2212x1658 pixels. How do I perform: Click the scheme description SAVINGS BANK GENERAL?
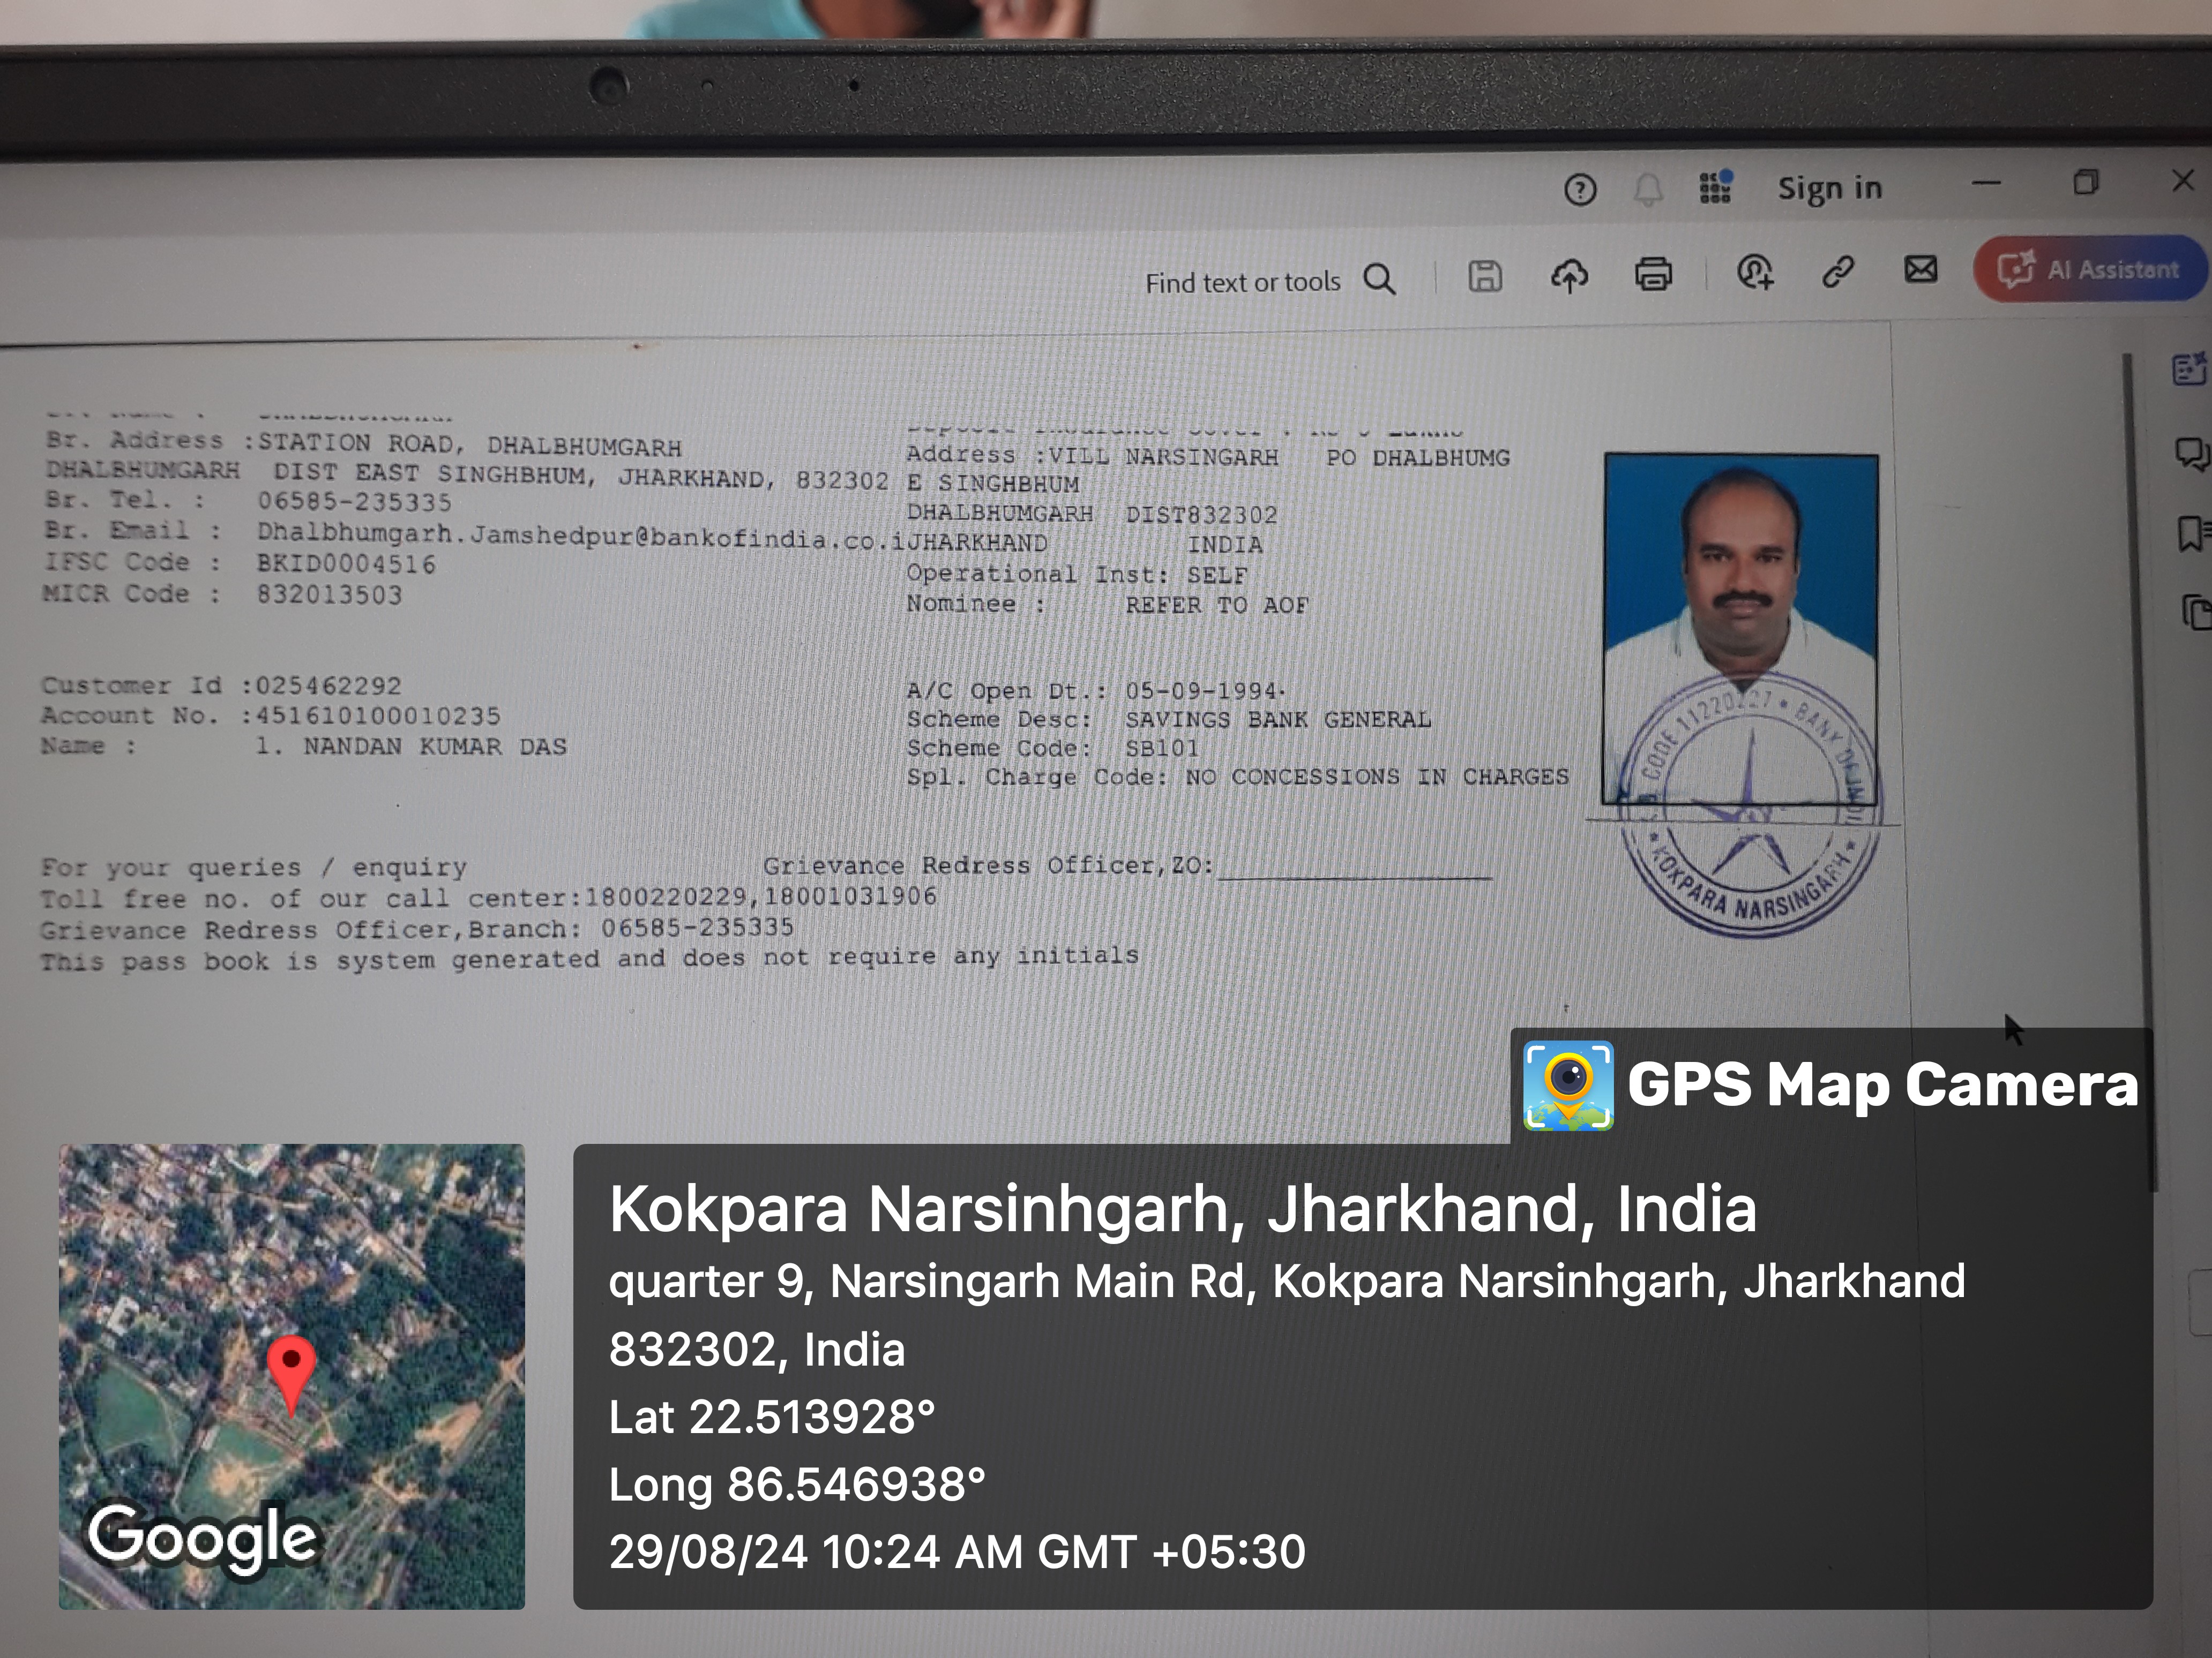point(1278,720)
